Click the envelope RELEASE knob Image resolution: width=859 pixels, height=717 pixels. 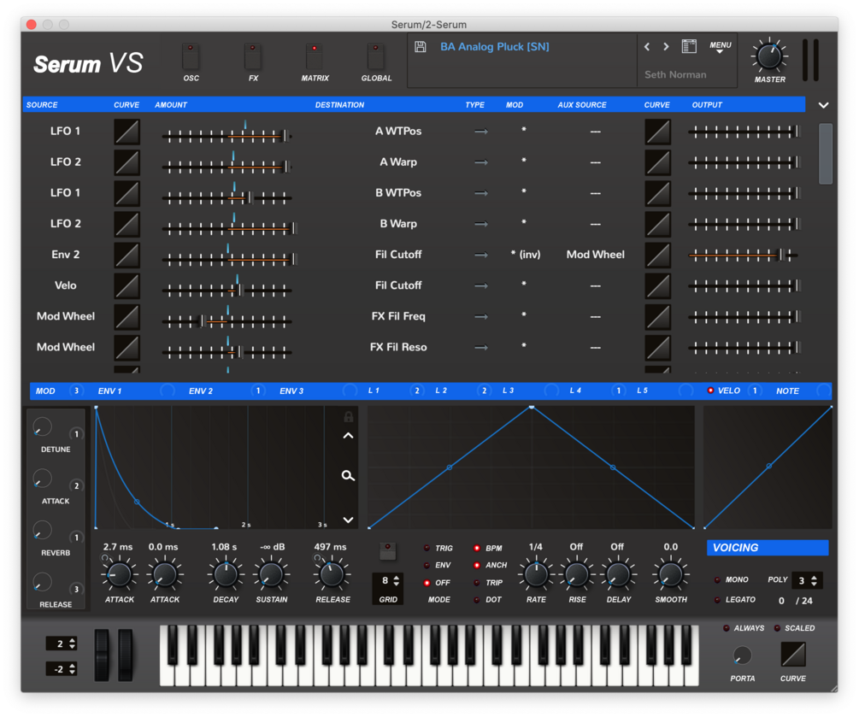coord(332,574)
